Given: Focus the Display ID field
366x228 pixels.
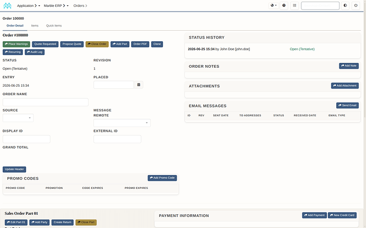Looking at the screenshot, I should pos(27,139).
